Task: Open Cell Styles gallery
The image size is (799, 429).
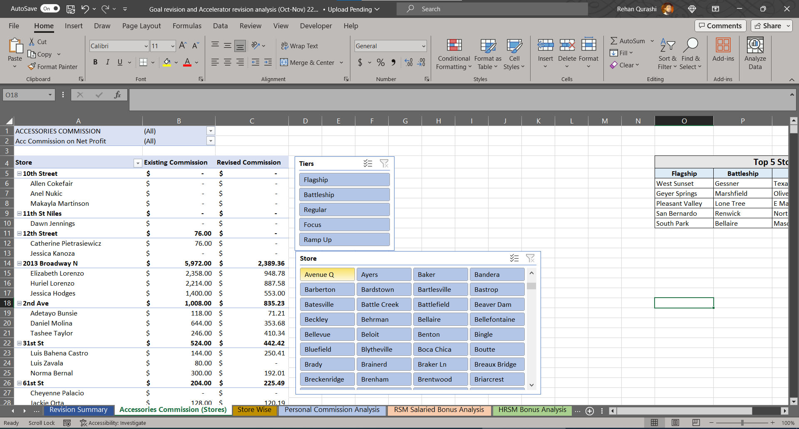Action: tap(514, 54)
